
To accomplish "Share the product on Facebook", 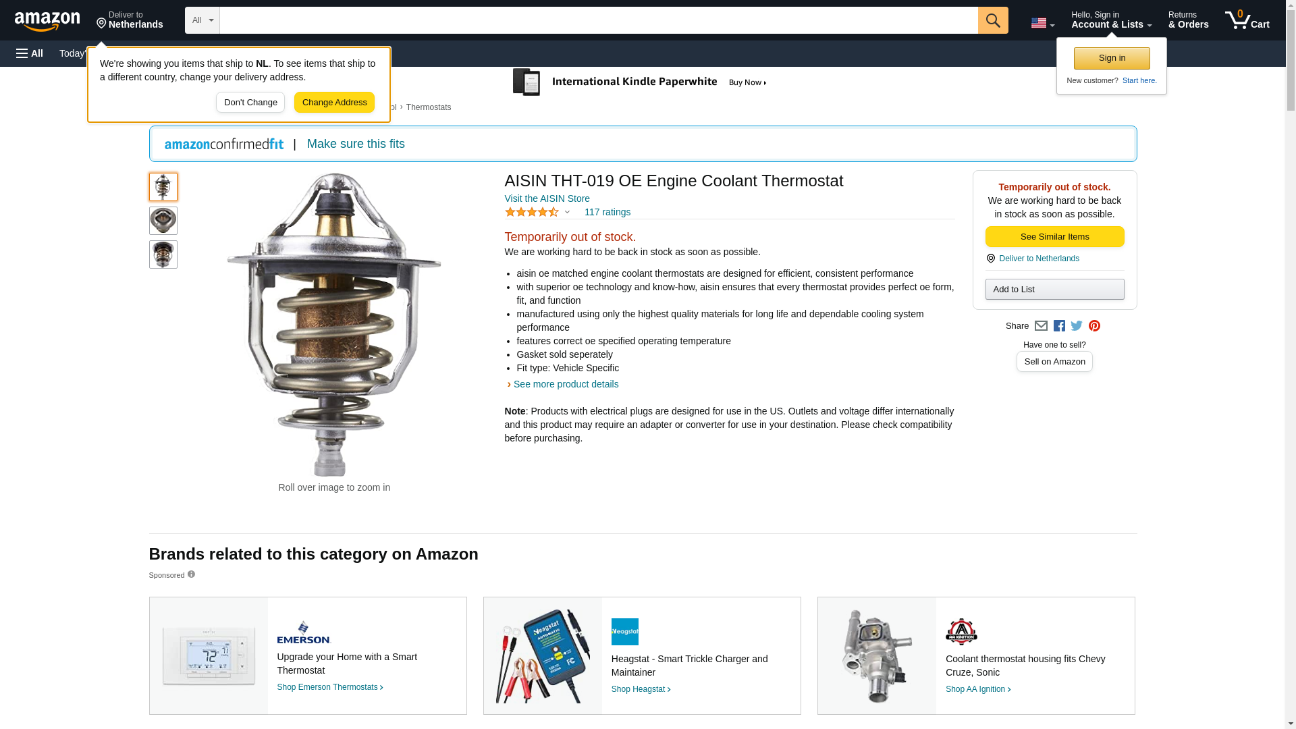I will click(x=1059, y=326).
